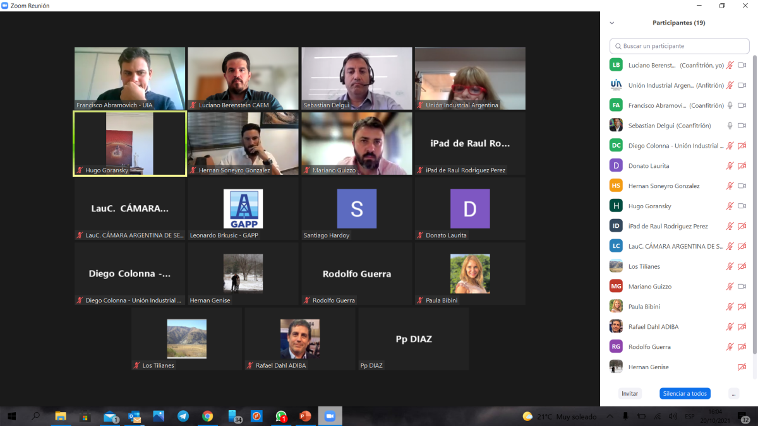Toggle Rafael Dahl ADIBA's muted microphone in list

pos(730,327)
